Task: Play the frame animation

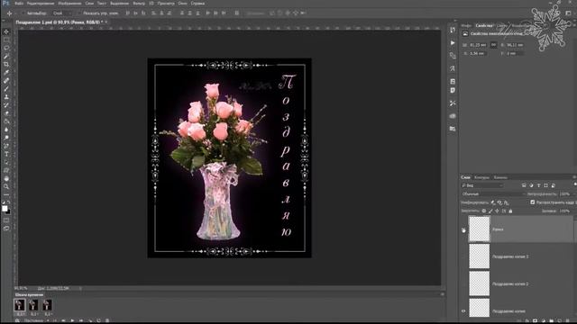Action: 72,320
